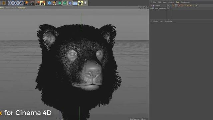The image size is (213, 120).
Task: Toggle viewport maximize layout icon
Action: coord(148,8)
